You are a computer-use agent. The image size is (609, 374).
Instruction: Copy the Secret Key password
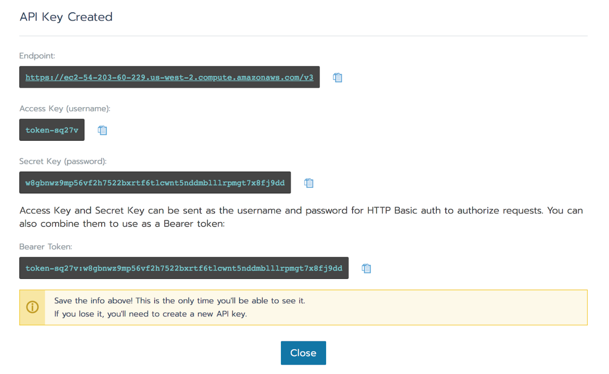(308, 183)
